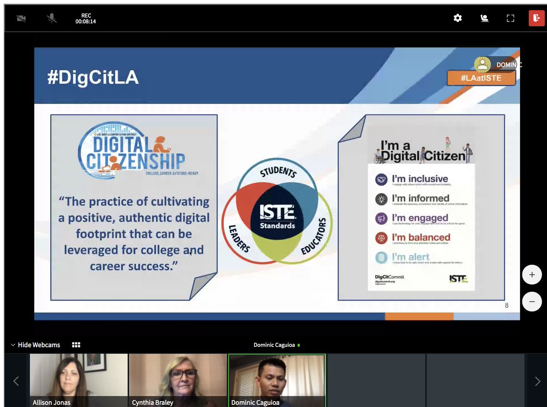The height and width of the screenshot is (407, 547).
Task: Click the EDUCATORS label in diagram
Action: click(x=314, y=237)
